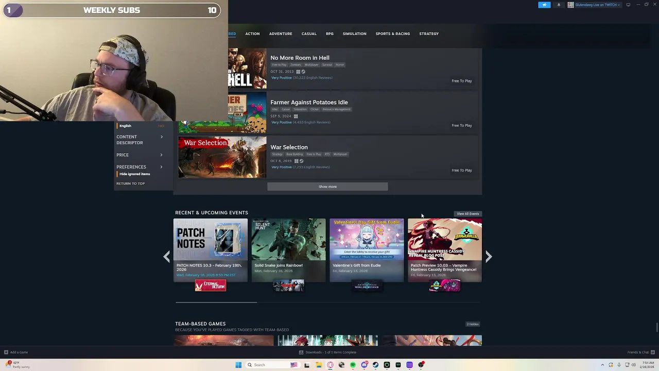
Task: Expand the Content Descriptor filter
Action: coord(140,140)
